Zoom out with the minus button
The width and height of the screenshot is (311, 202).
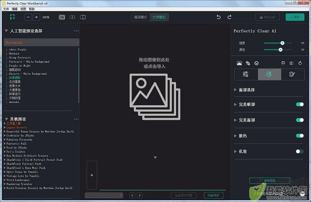(28, 17)
